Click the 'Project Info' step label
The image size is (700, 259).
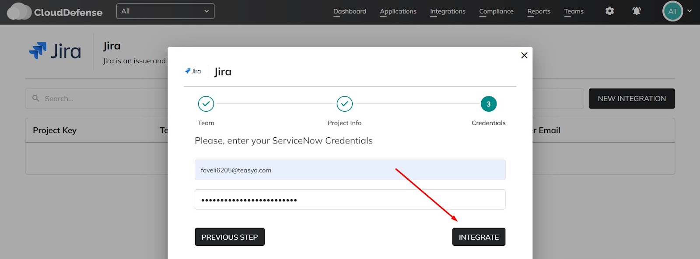pyautogui.click(x=345, y=123)
